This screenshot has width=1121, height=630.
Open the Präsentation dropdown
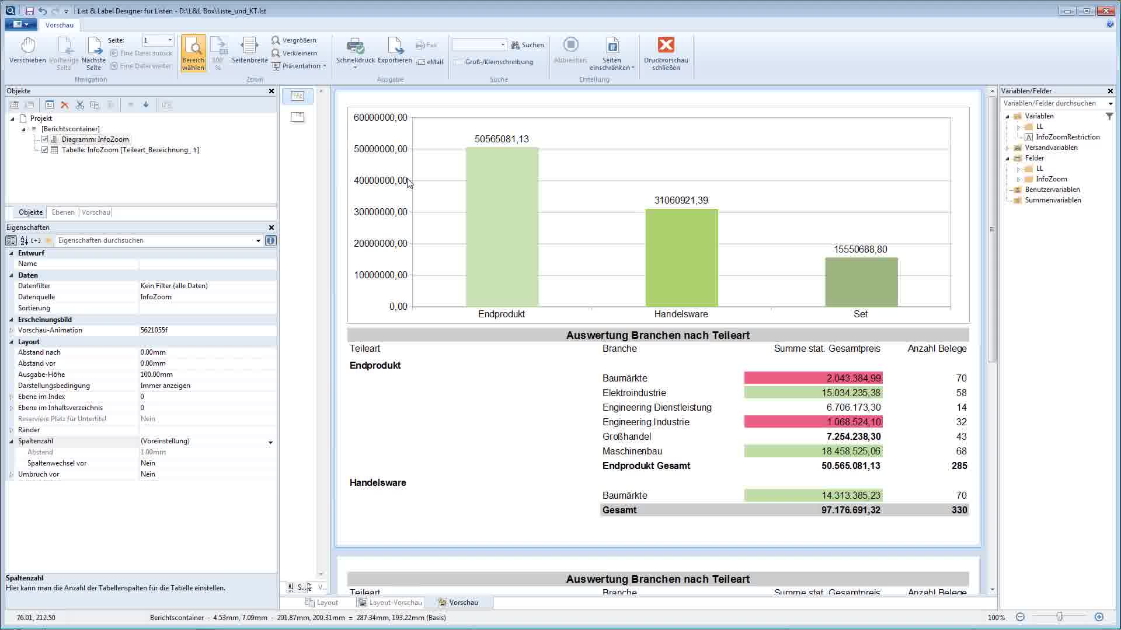coord(300,66)
